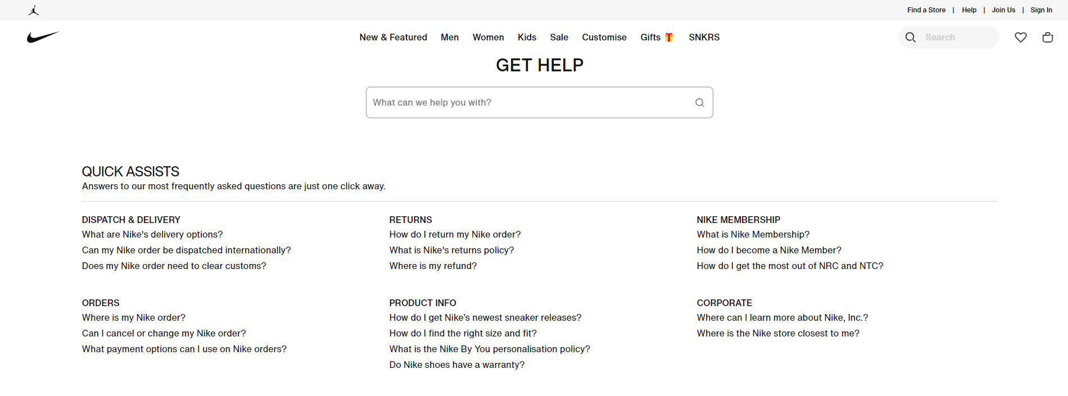The height and width of the screenshot is (396, 1068).
Task: Click the RETURNS section heading
Action: coord(411,220)
